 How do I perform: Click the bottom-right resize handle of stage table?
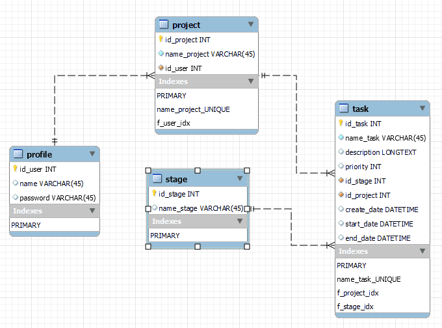(x=247, y=247)
